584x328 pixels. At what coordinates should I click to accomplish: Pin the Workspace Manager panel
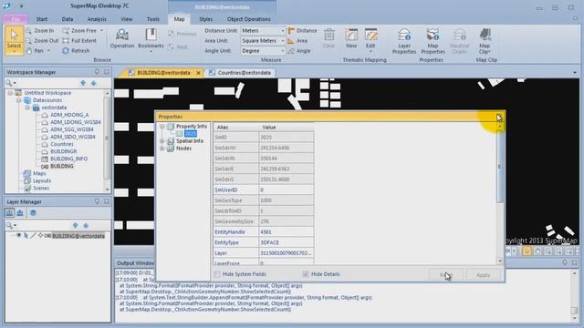[98, 72]
